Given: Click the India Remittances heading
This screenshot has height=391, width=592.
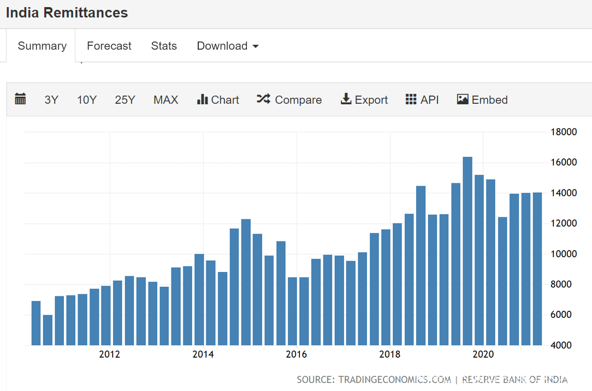Looking at the screenshot, I should (x=67, y=13).
